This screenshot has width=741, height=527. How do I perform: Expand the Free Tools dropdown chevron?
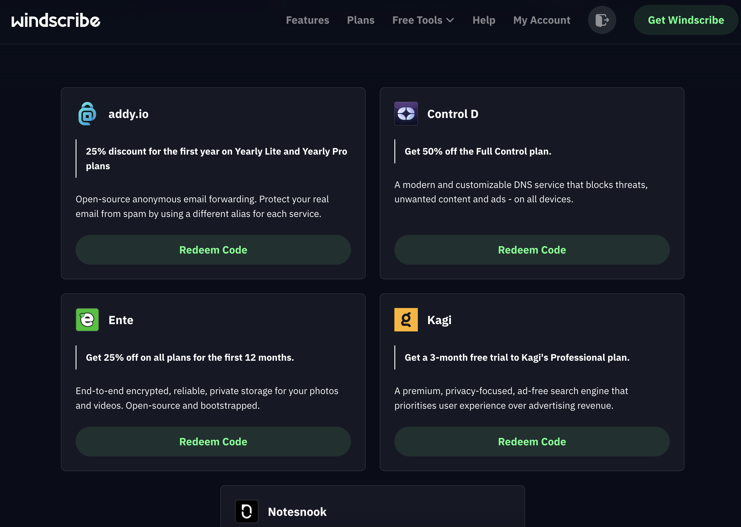[x=450, y=20]
